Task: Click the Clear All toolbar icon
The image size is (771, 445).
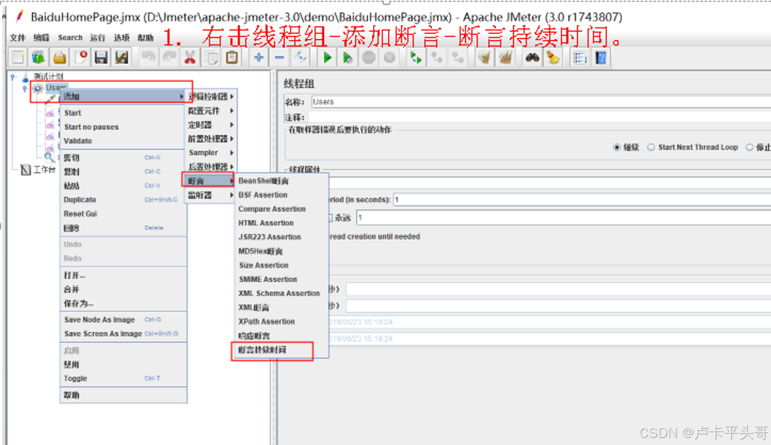Action: [505, 58]
